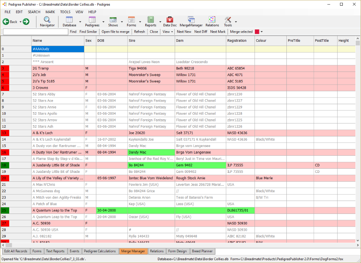
Task: Click the Refresh button
Action: click(139, 32)
